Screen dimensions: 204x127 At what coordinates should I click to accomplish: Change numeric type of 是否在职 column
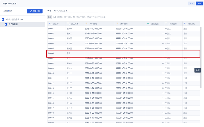pos(148,24)
